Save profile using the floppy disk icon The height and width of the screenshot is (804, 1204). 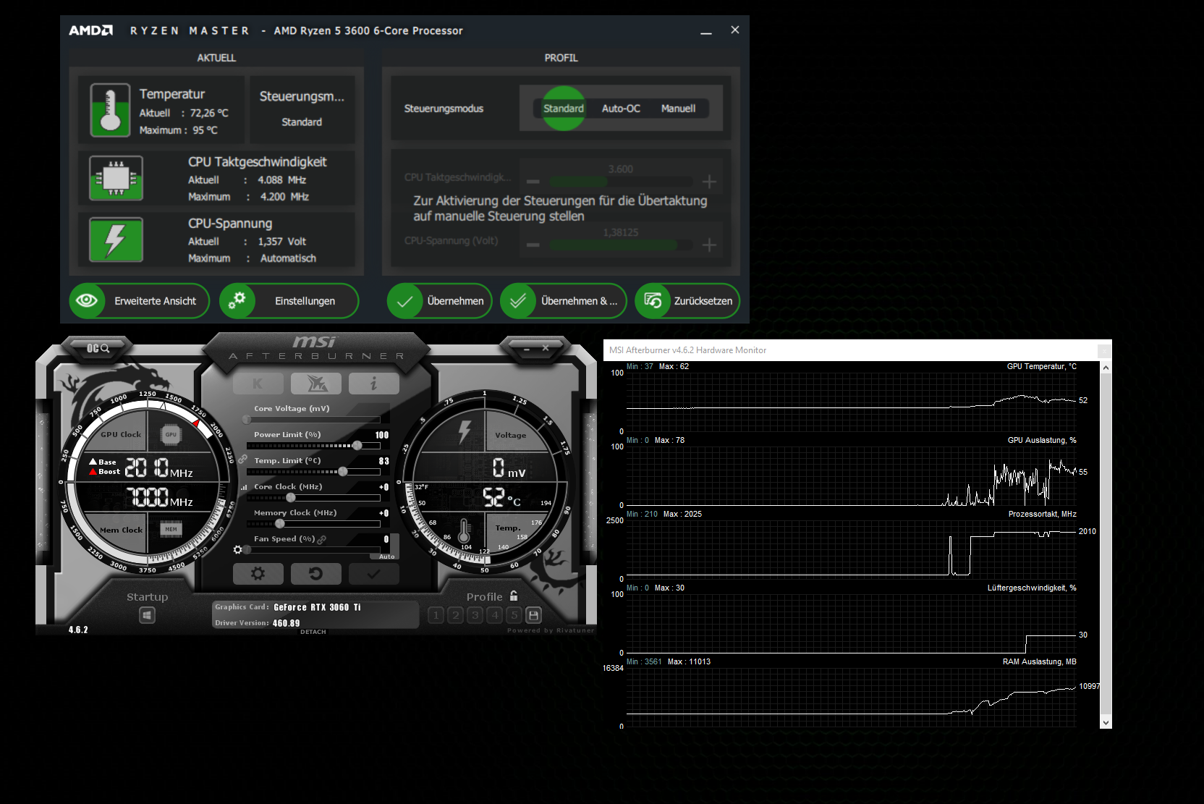(533, 615)
